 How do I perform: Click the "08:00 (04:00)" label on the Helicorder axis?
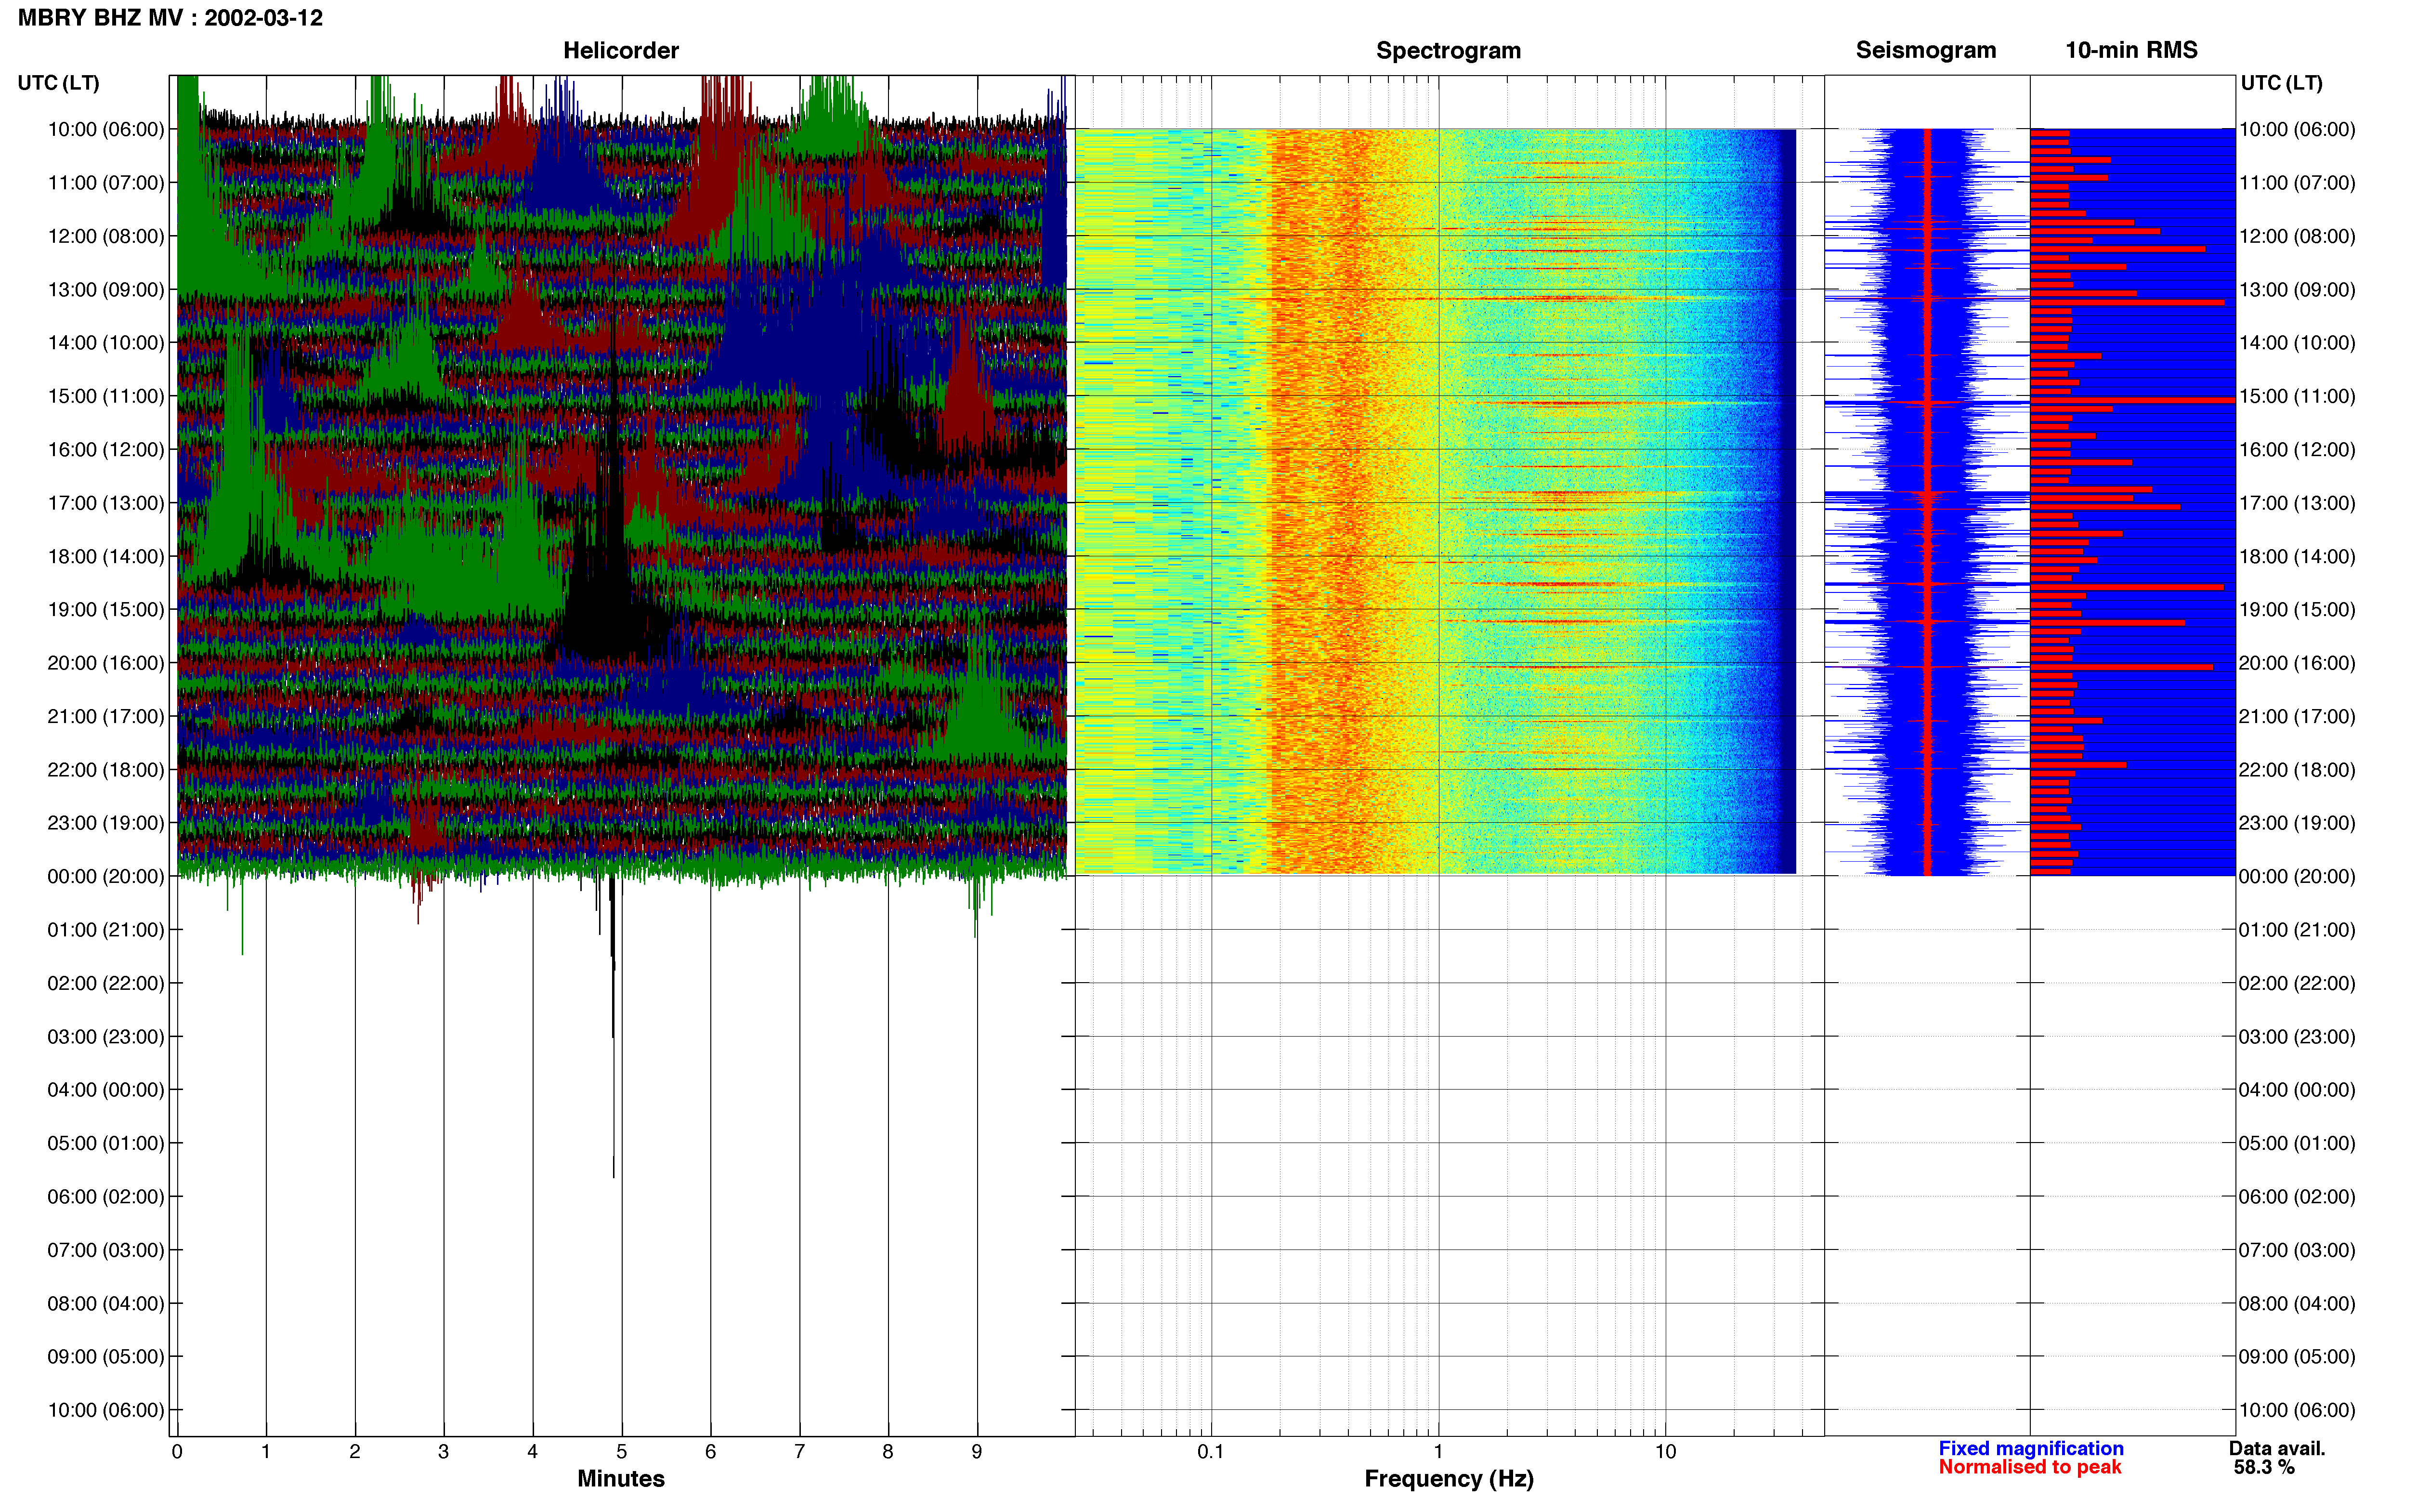106,1303
